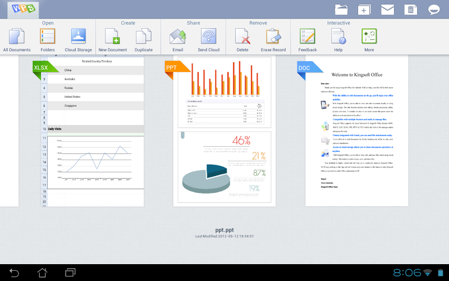Screen dimensions: 449x281
Task: Open the DOC Welcome to Kingsoft Office thumbnail
Action: pos(357,131)
